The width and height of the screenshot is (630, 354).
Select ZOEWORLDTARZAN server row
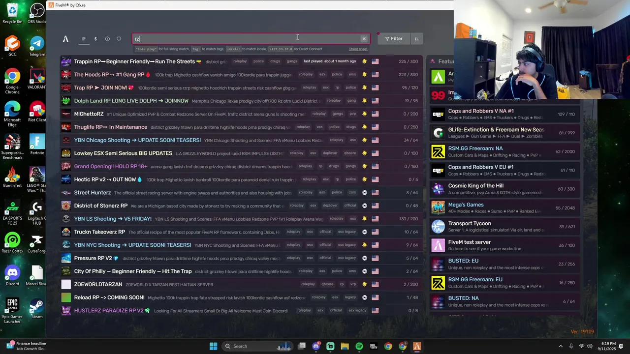click(x=241, y=284)
